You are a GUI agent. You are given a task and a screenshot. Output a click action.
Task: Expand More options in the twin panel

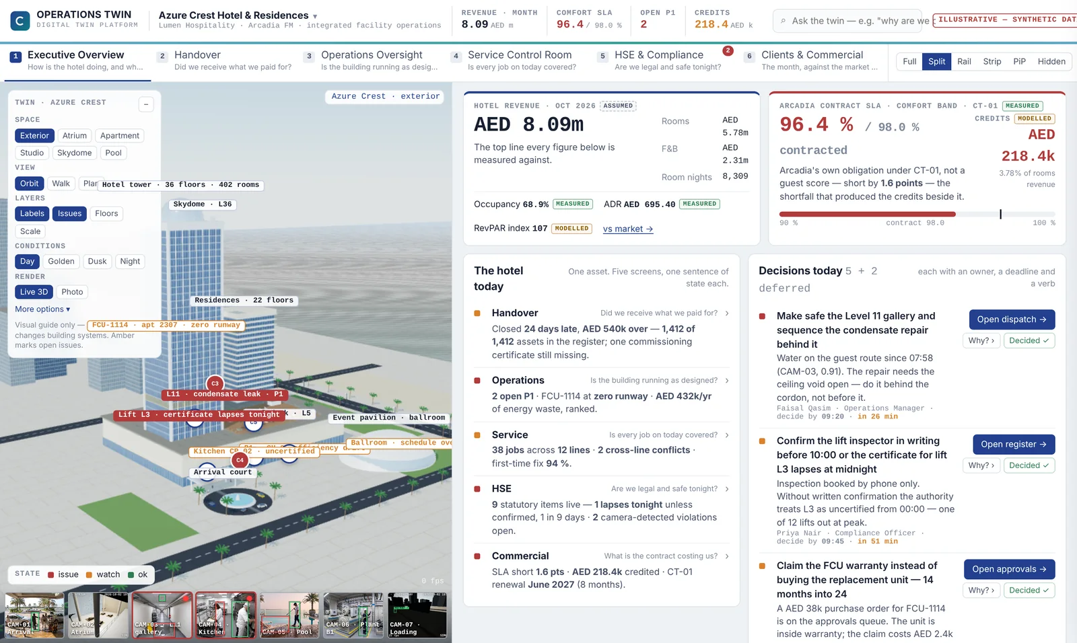pyautogui.click(x=42, y=309)
